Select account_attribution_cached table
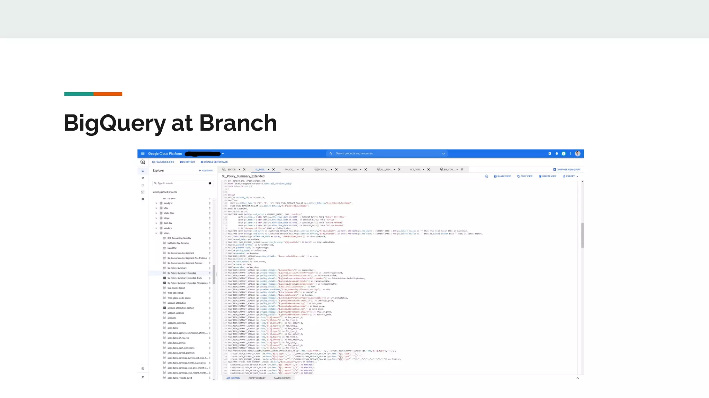Image resolution: width=709 pixels, height=398 pixels. pos(180,308)
